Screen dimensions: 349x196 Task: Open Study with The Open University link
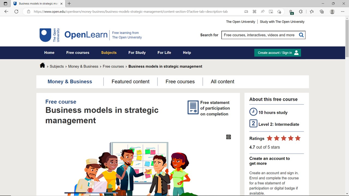coord(282,22)
